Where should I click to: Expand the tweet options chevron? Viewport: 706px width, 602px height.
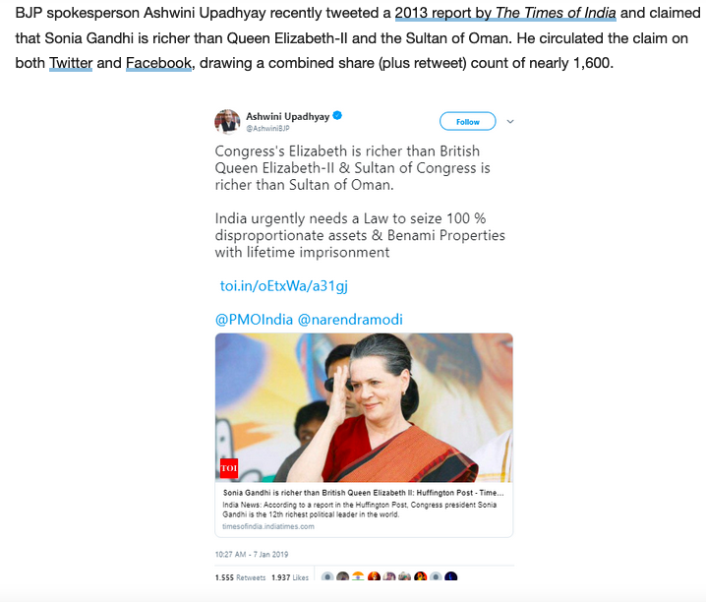510,122
